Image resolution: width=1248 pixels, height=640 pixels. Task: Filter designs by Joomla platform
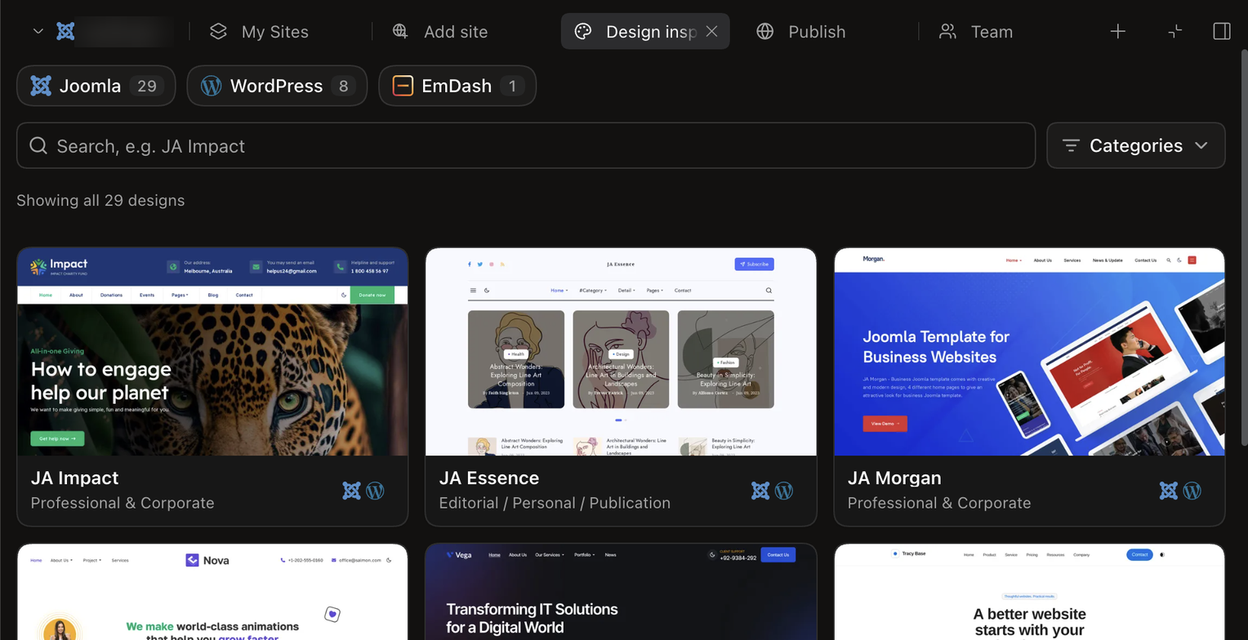pos(96,86)
